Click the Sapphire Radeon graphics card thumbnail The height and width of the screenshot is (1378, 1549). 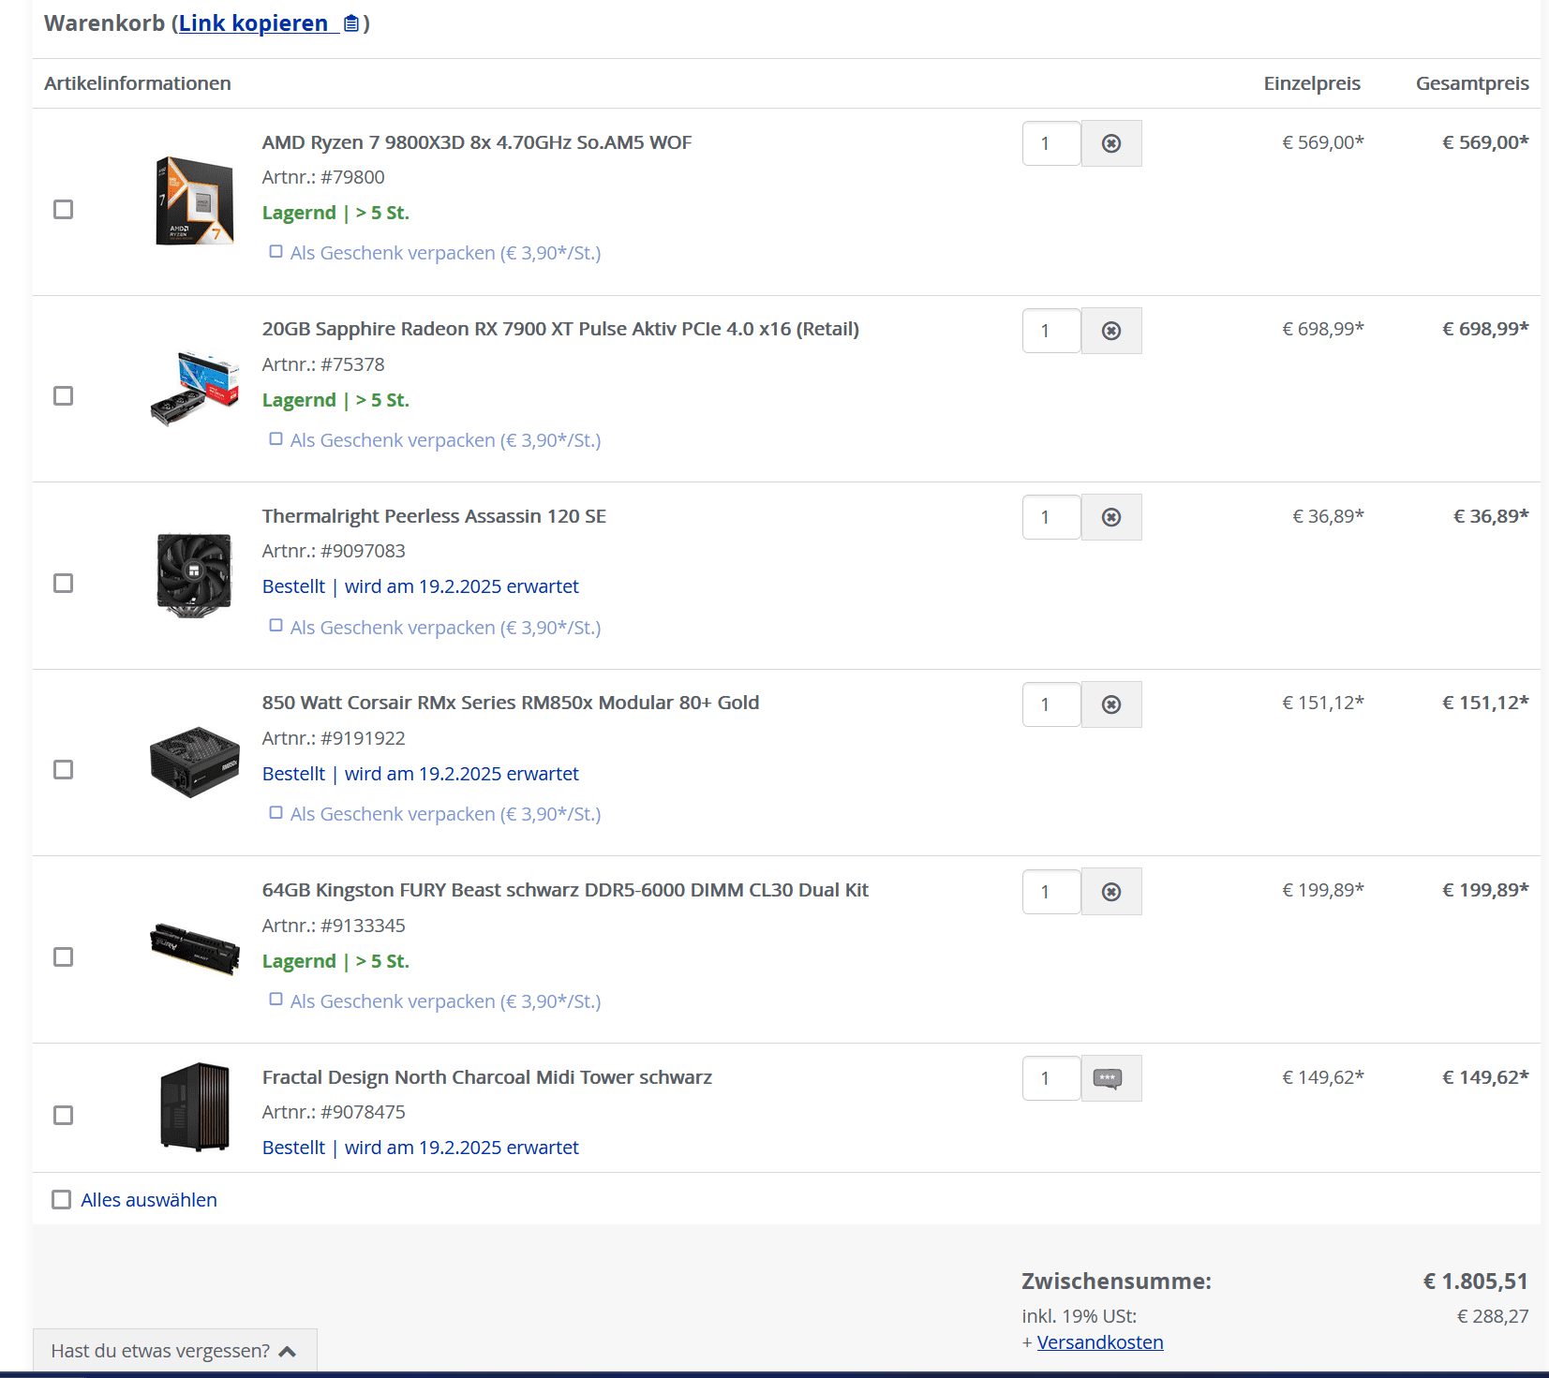pos(195,388)
